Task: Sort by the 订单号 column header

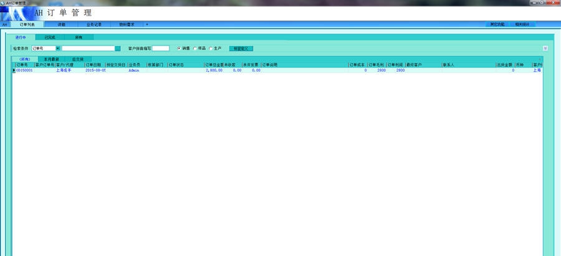Action: pos(25,65)
